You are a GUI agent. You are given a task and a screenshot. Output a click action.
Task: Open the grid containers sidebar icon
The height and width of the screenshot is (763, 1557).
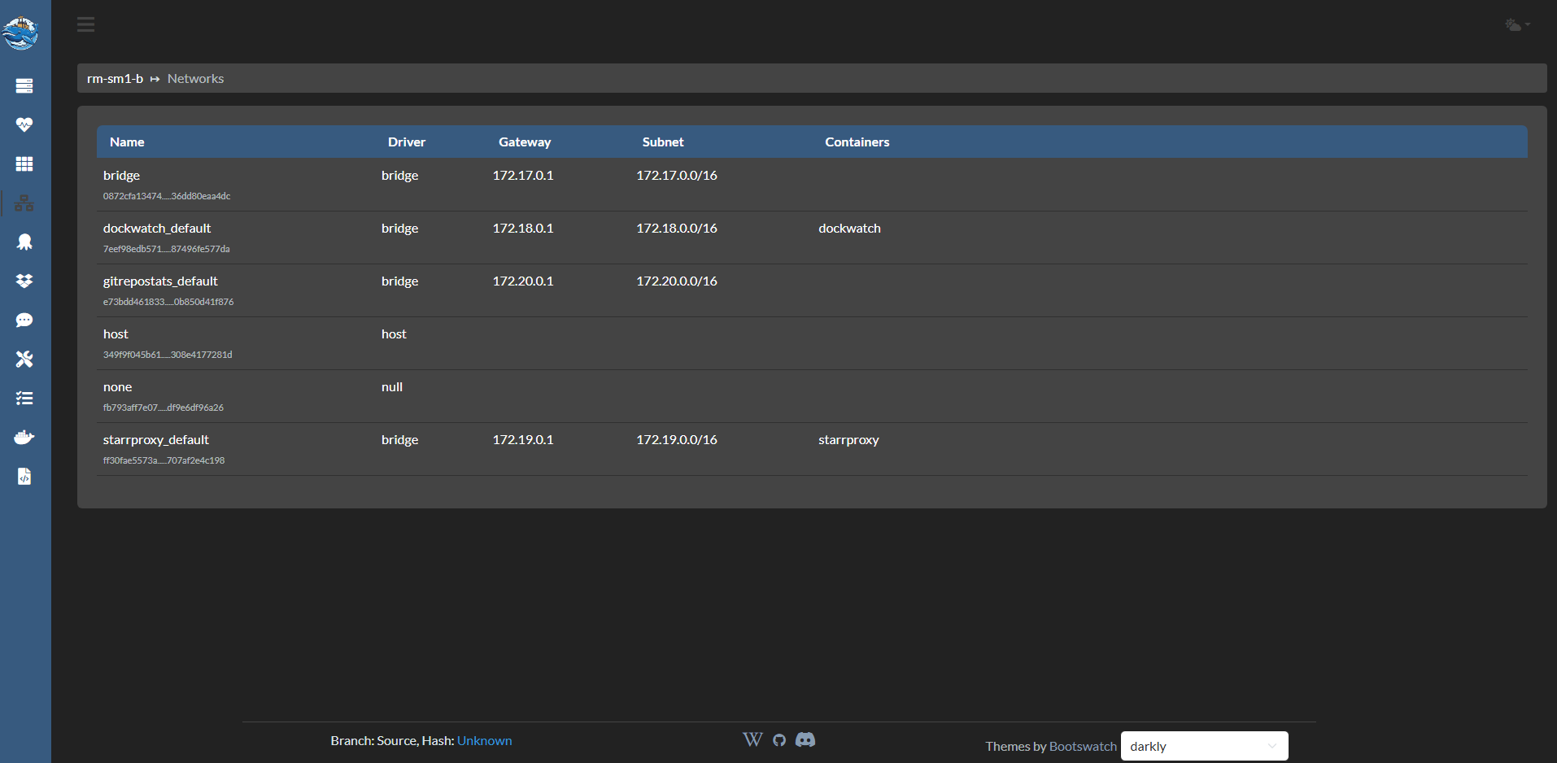(x=24, y=163)
